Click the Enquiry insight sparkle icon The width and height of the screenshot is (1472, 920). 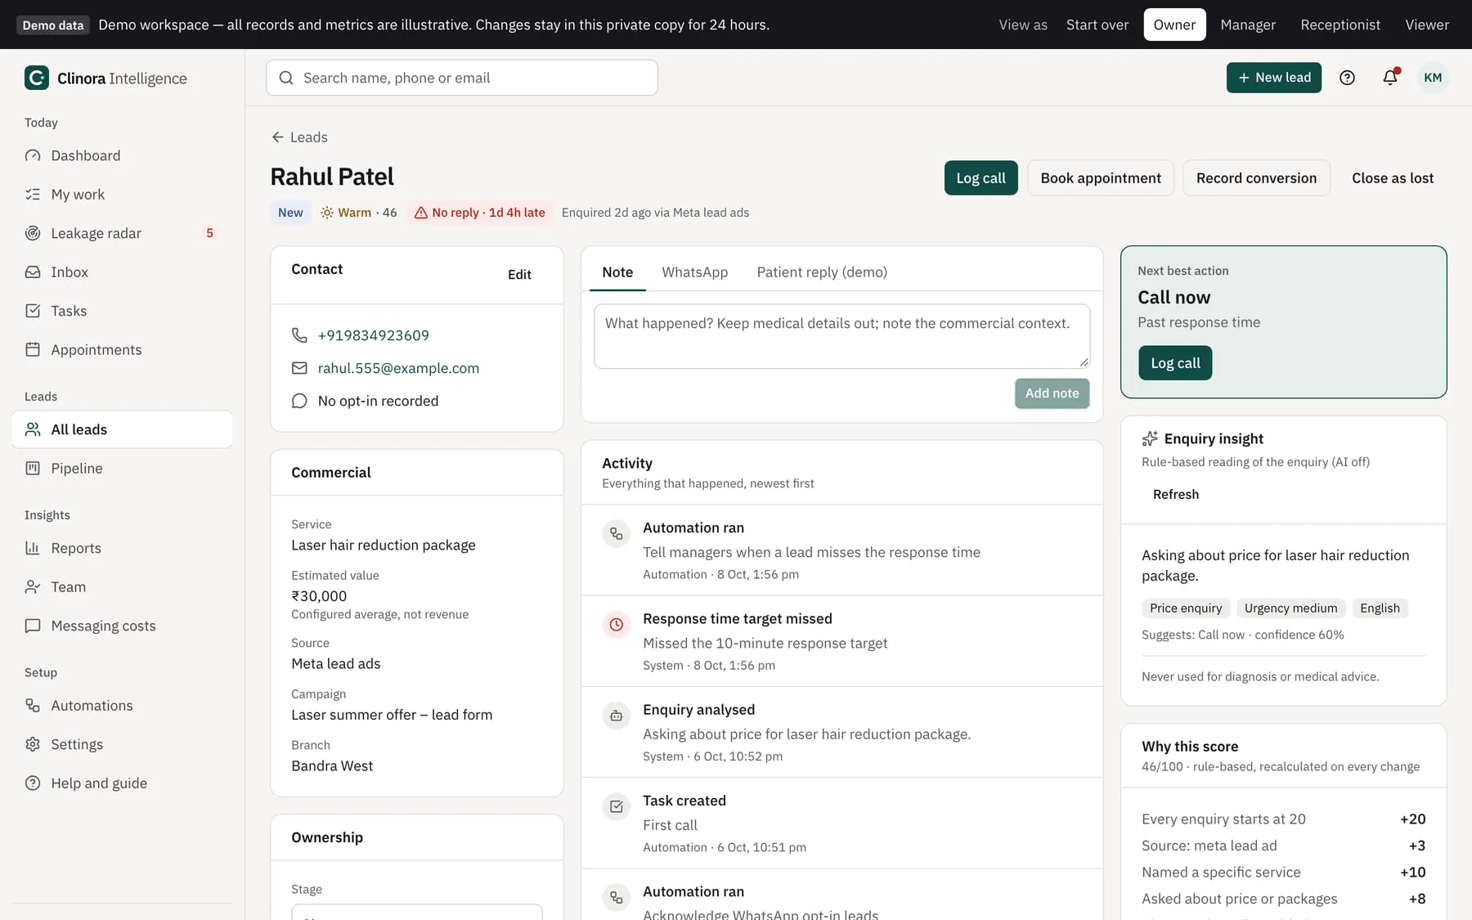tap(1150, 439)
